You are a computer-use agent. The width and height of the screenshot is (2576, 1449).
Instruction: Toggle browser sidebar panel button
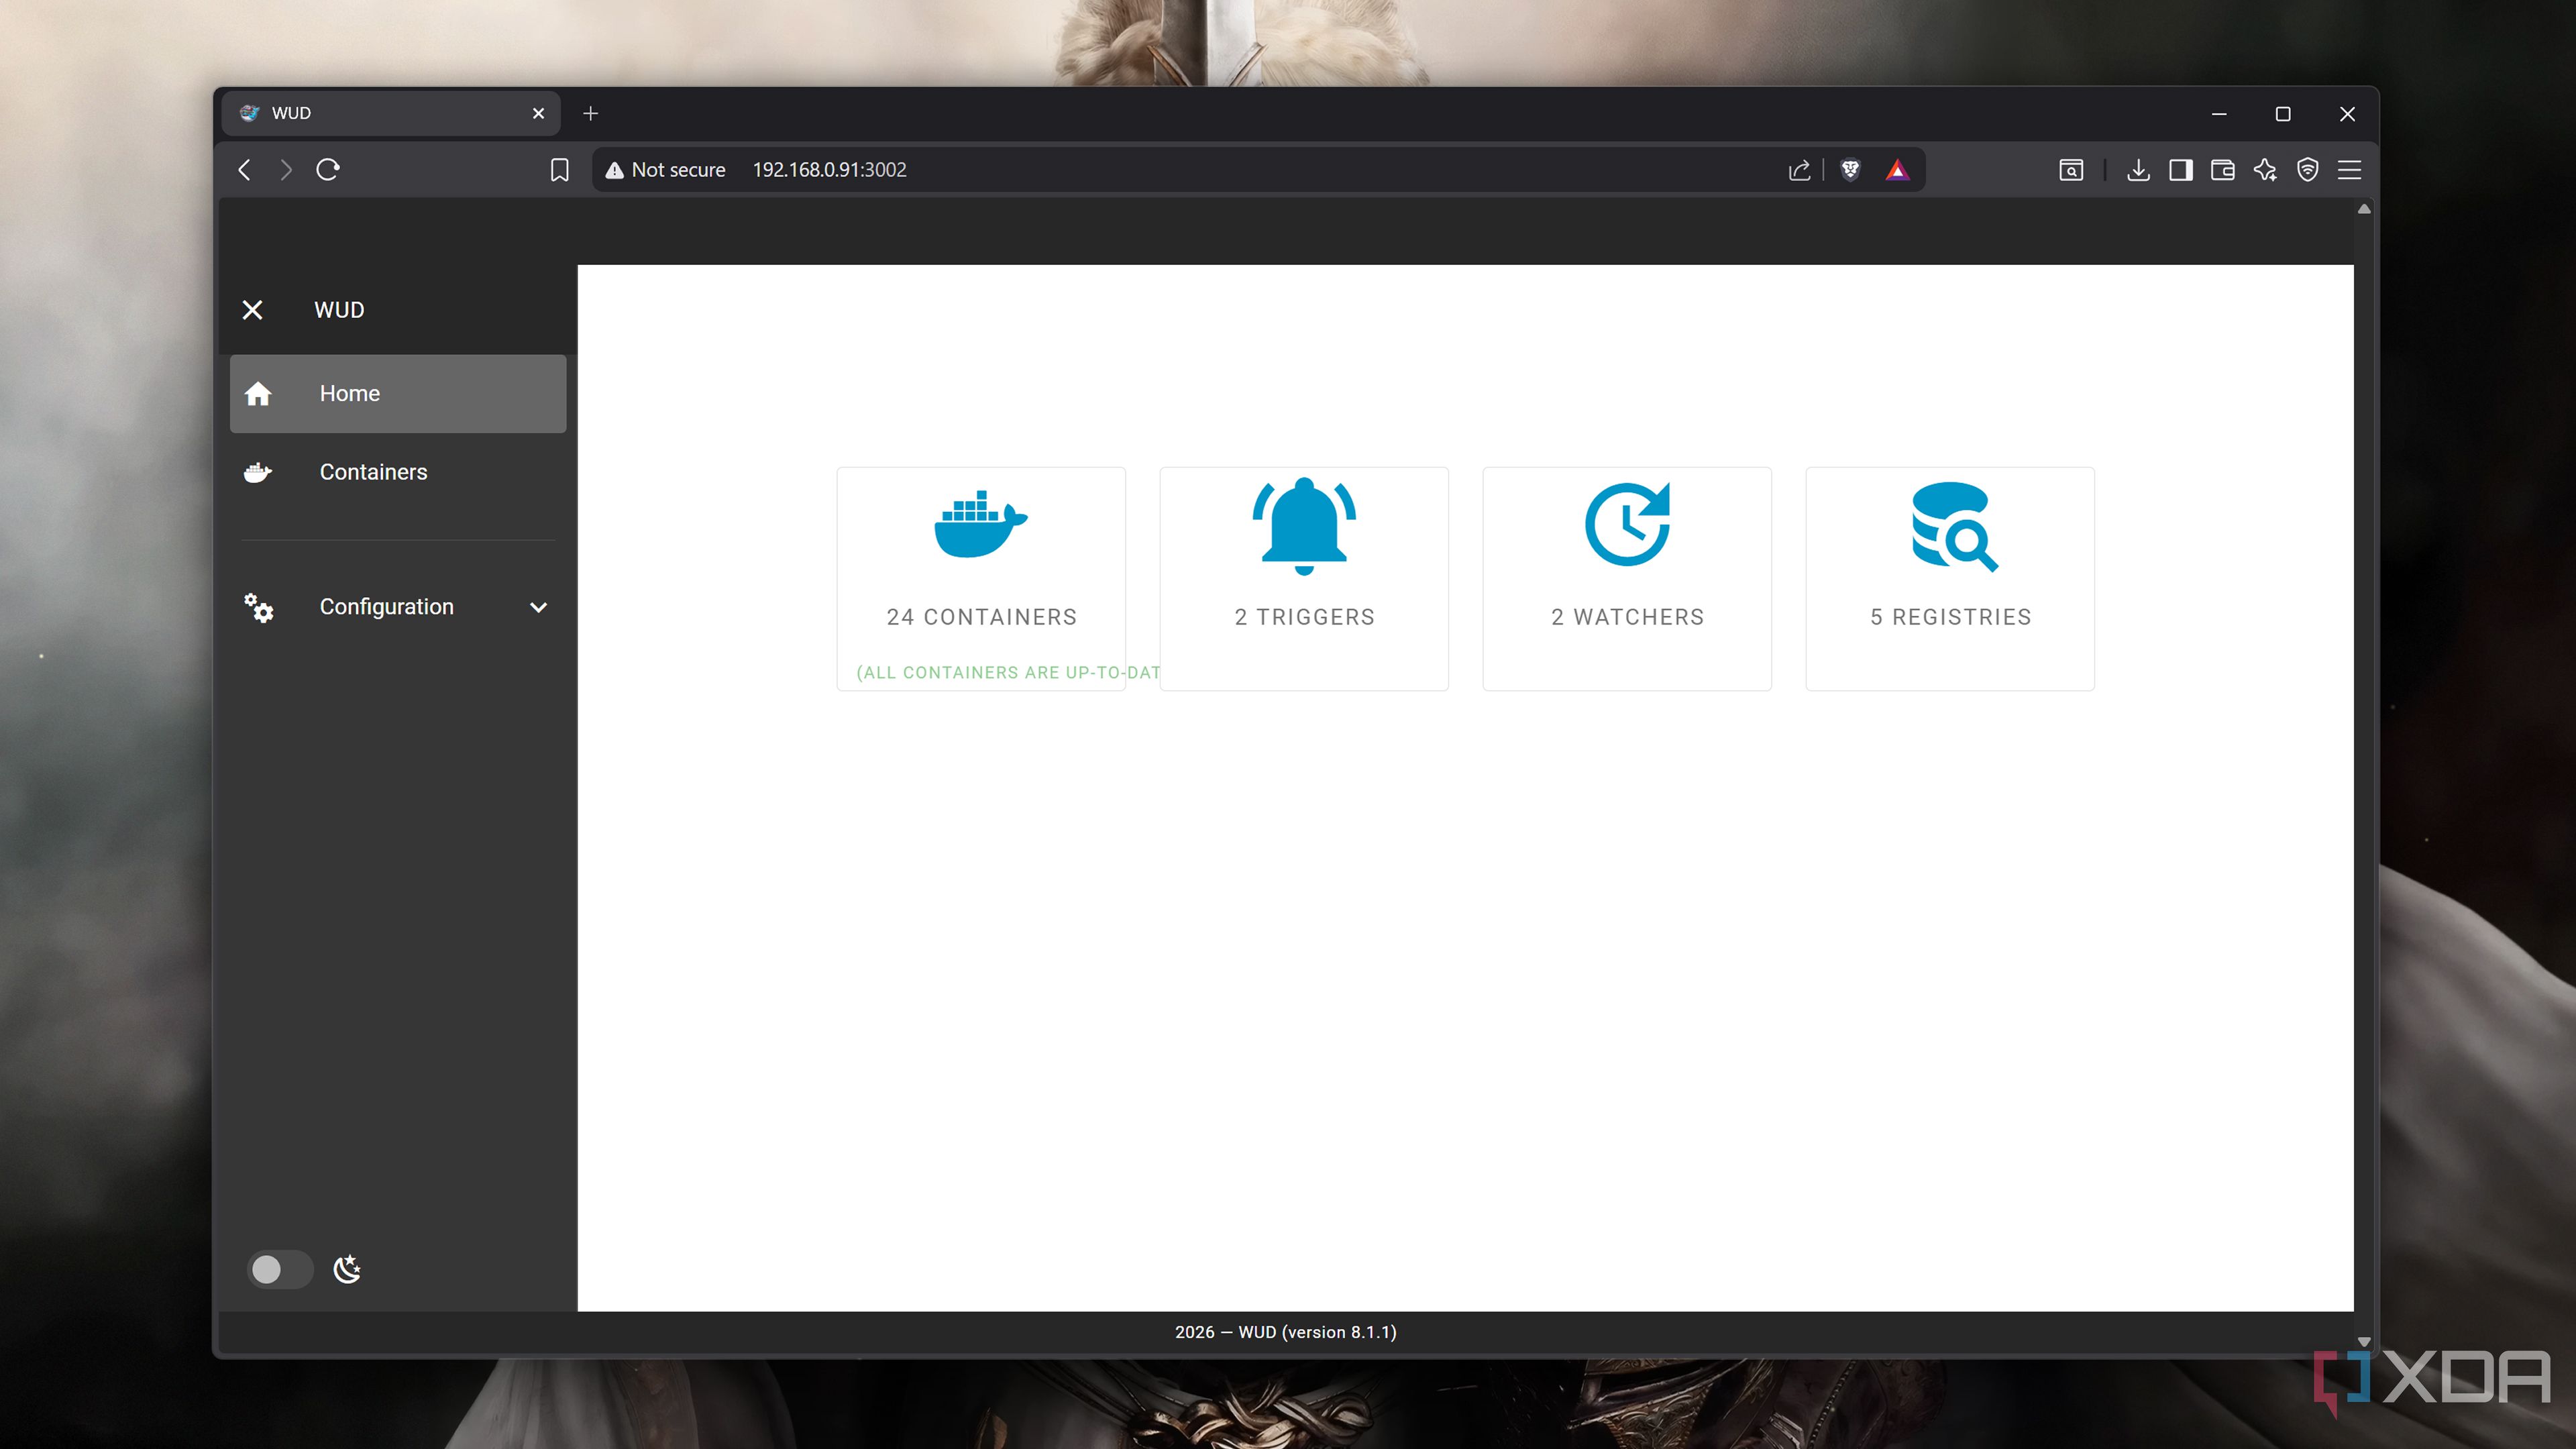click(2180, 170)
